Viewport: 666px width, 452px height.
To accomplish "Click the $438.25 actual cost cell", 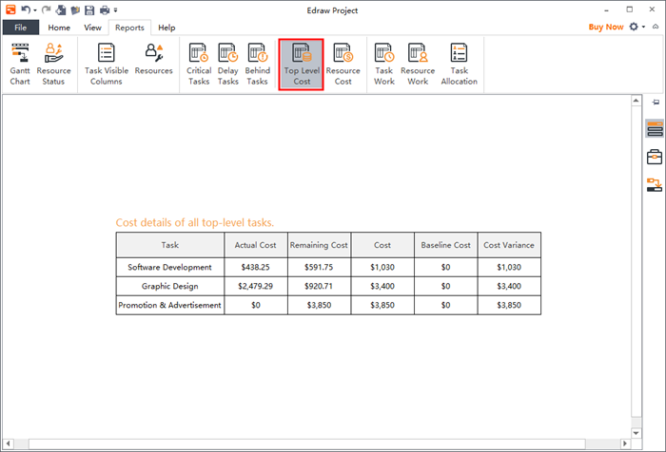I will 256,267.
